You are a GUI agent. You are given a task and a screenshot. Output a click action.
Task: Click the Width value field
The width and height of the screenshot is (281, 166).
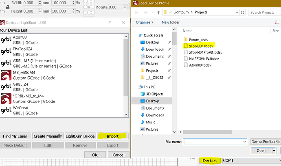pos(31,3)
